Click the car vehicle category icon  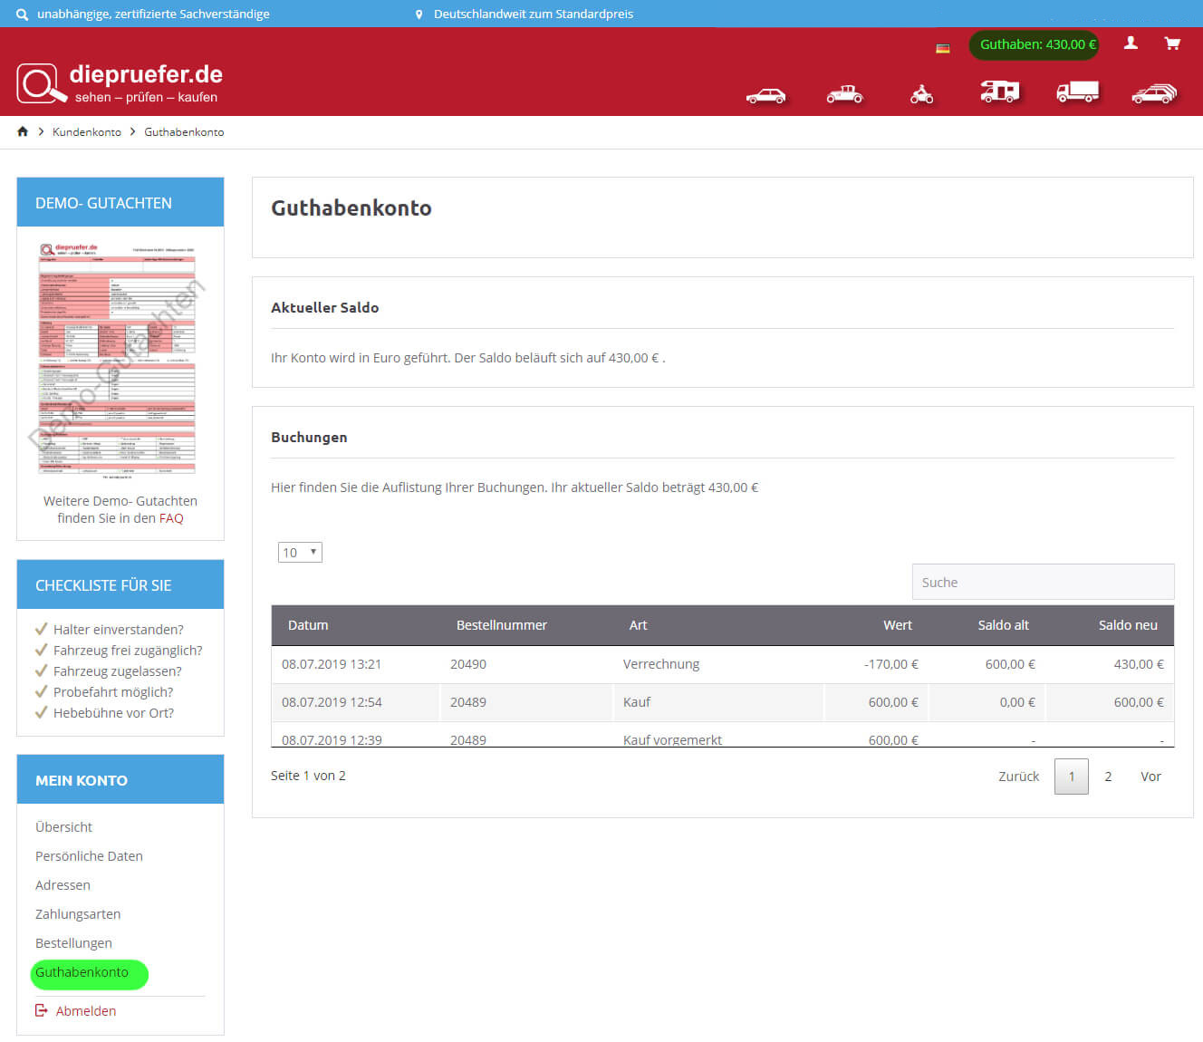tap(765, 95)
